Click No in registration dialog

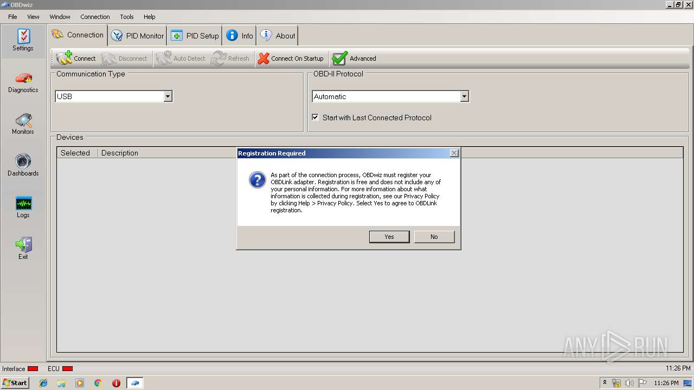tap(434, 237)
